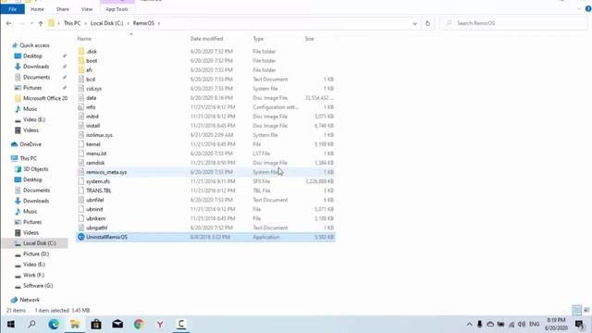Viewport: 592px width, 333px height.
Task: Sort by Date modified column
Action: click(x=206, y=39)
